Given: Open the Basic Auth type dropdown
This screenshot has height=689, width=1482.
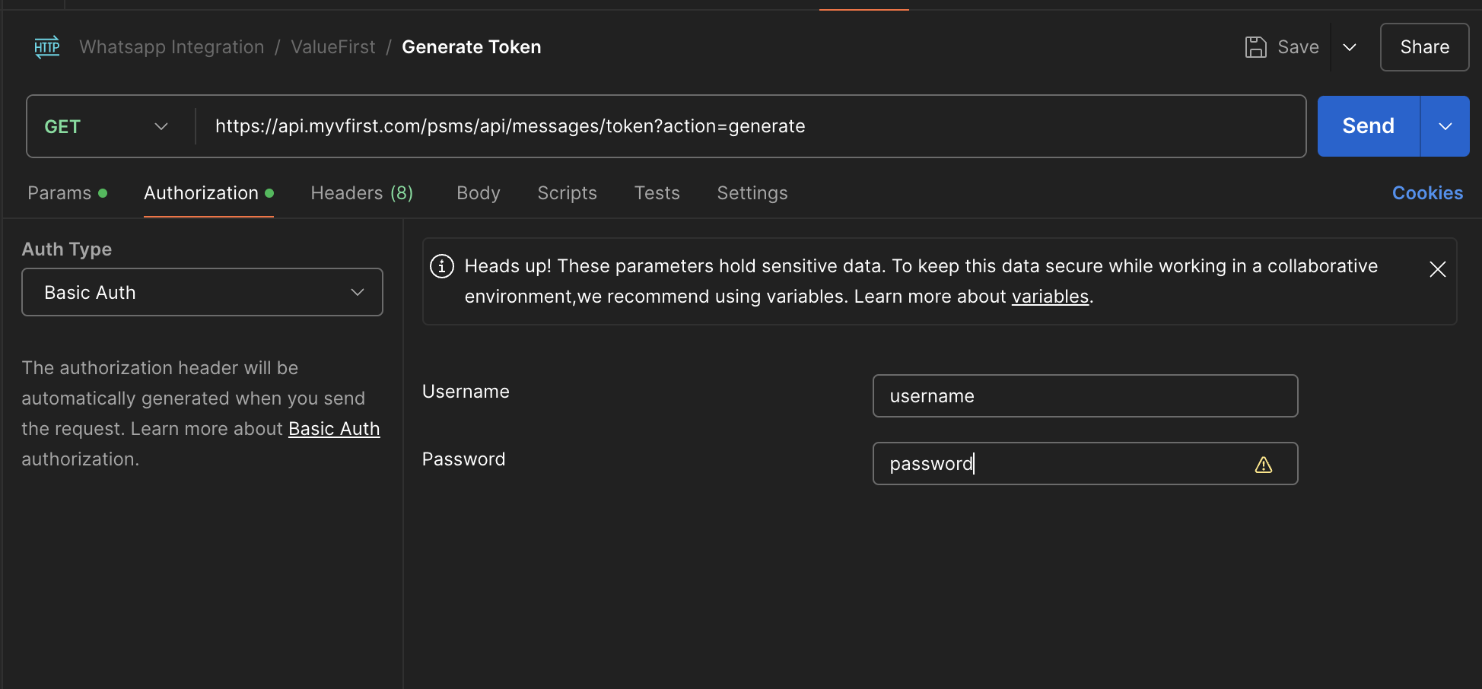Looking at the screenshot, I should (x=202, y=292).
